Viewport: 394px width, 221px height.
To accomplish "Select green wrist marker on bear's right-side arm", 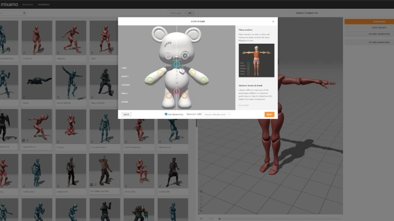I will pos(203,80).
